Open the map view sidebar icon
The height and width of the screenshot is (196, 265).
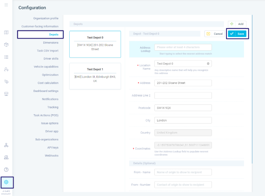[6, 32]
